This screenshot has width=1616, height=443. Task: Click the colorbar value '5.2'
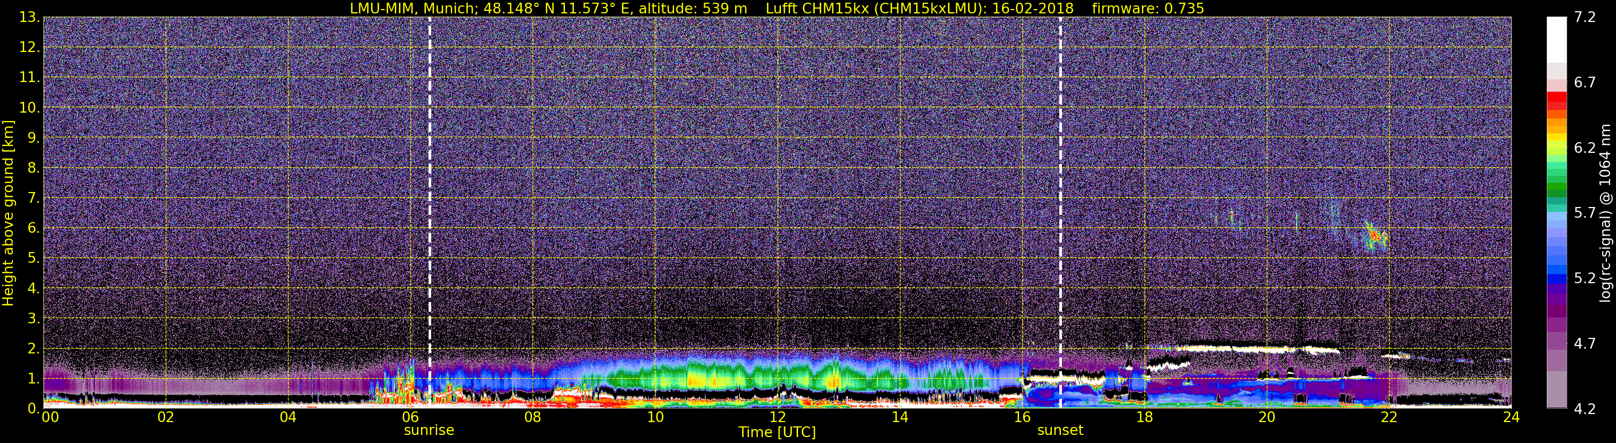pos(1585,278)
